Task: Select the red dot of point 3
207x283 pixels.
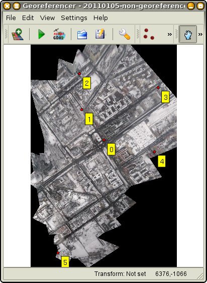Action: (x=158, y=87)
